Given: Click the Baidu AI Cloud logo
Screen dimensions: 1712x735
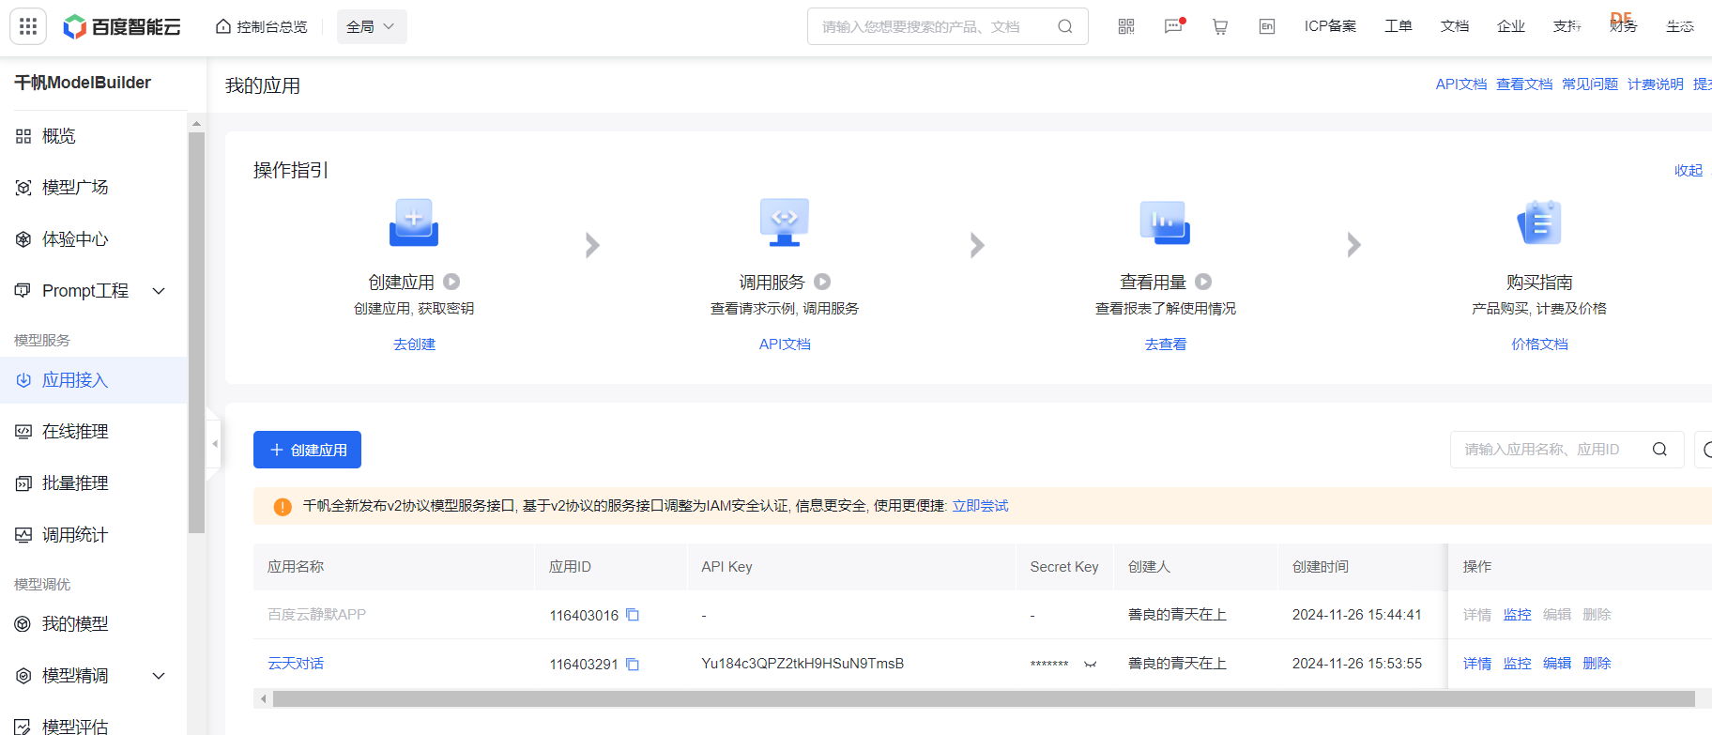Looking at the screenshot, I should [121, 26].
